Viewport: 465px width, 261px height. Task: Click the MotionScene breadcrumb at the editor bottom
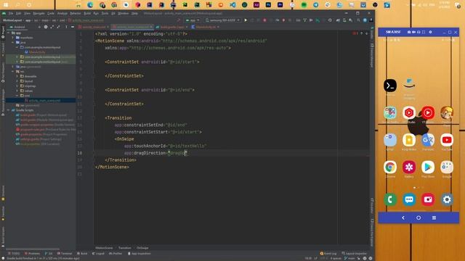click(104, 248)
